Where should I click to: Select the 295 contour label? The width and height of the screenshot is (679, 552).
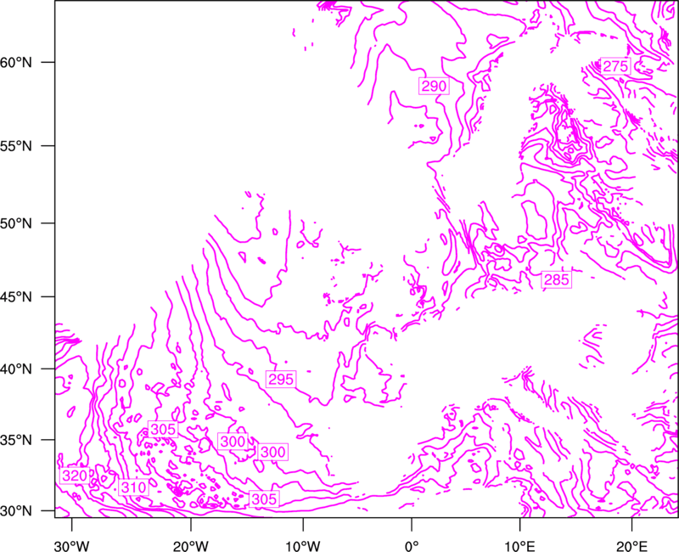[x=281, y=380]
